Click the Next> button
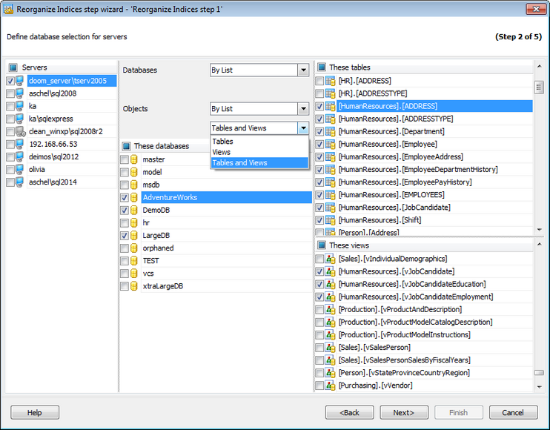This screenshot has height=430, width=550. [x=403, y=412]
